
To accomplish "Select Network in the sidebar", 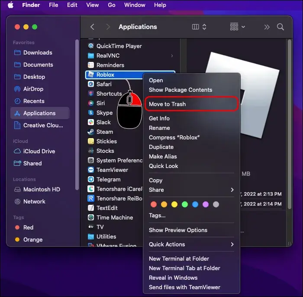I will tap(40, 202).
